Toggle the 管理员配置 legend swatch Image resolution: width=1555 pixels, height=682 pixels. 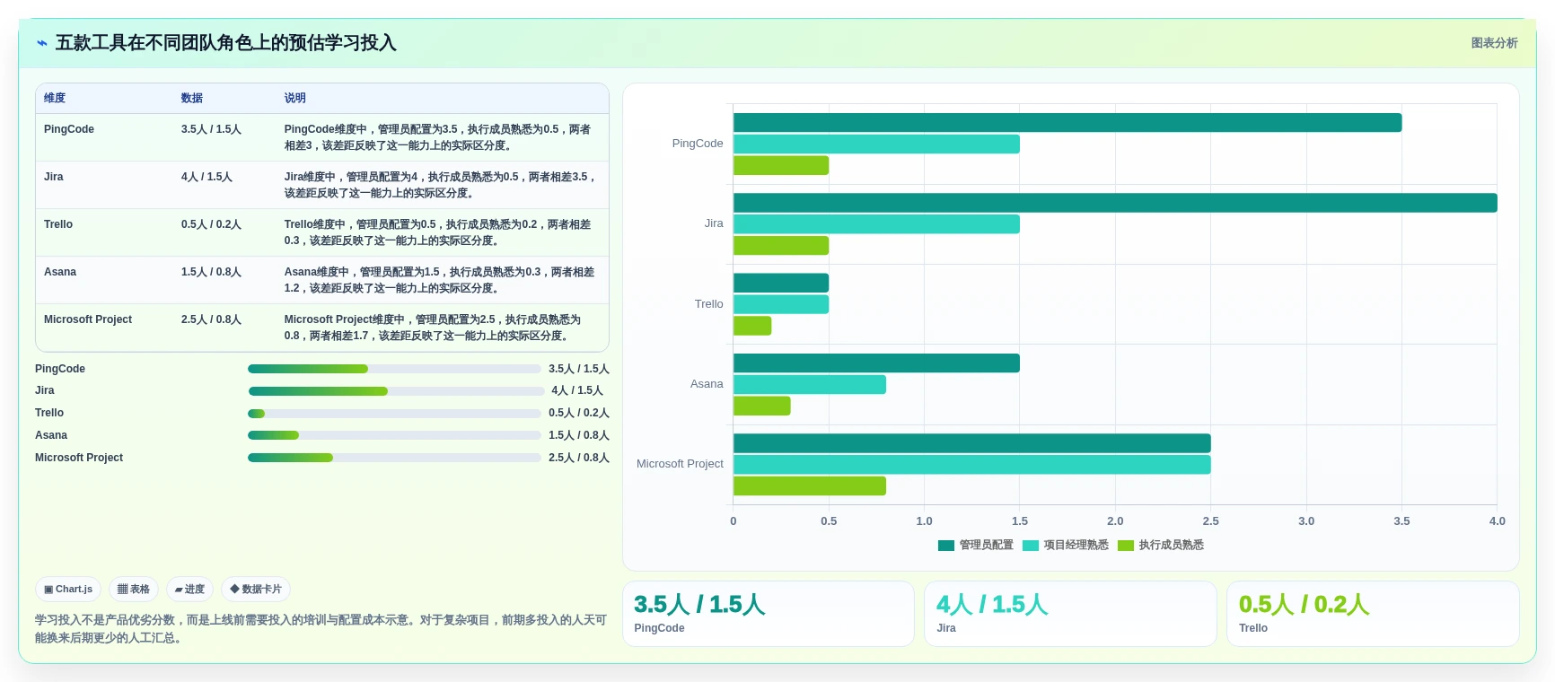coord(945,546)
